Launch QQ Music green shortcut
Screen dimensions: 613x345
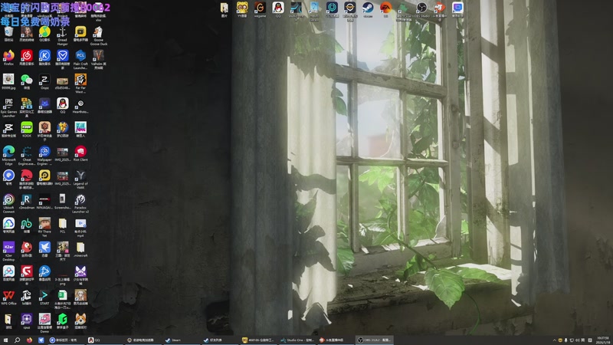[x=44, y=34]
